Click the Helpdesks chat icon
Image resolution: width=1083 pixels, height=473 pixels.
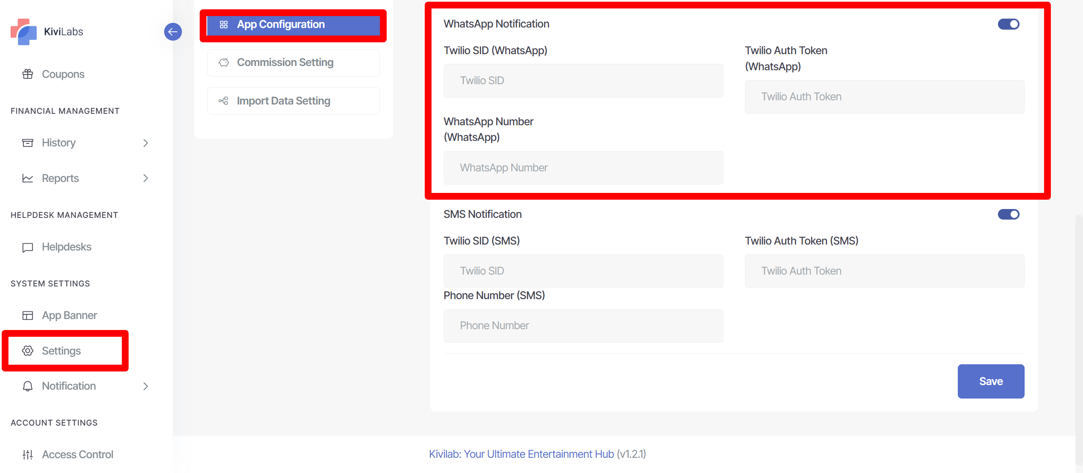(x=28, y=247)
